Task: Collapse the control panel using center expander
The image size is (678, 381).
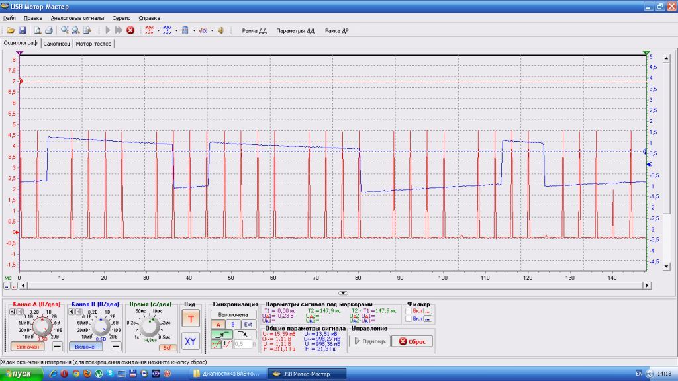Action: [x=343, y=293]
